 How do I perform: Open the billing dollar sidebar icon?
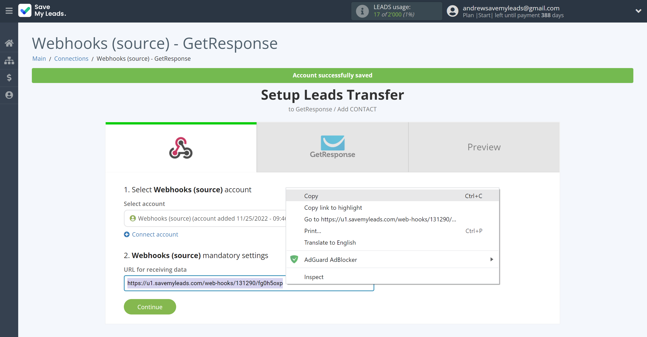9,78
